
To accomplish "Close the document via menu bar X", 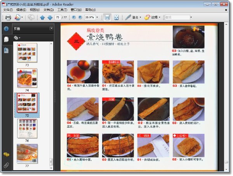I will tap(226, 10).
